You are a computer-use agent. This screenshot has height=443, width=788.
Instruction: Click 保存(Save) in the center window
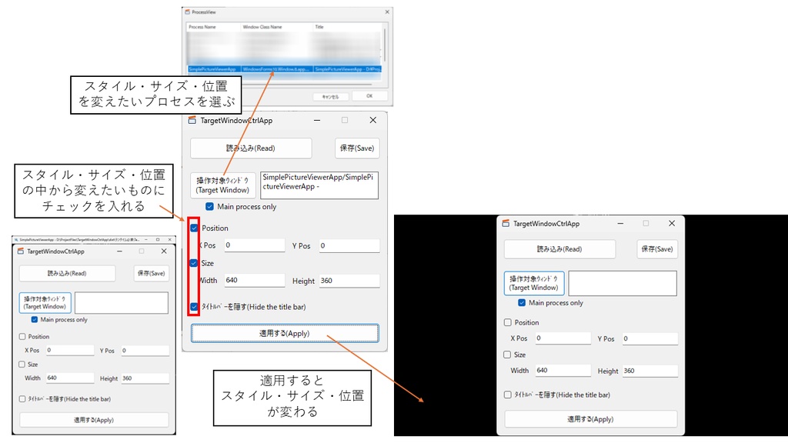point(357,148)
